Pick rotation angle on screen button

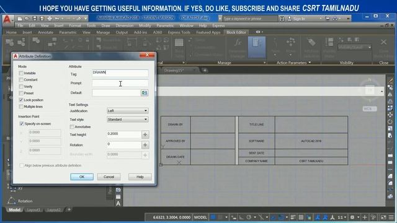[x=145, y=145]
